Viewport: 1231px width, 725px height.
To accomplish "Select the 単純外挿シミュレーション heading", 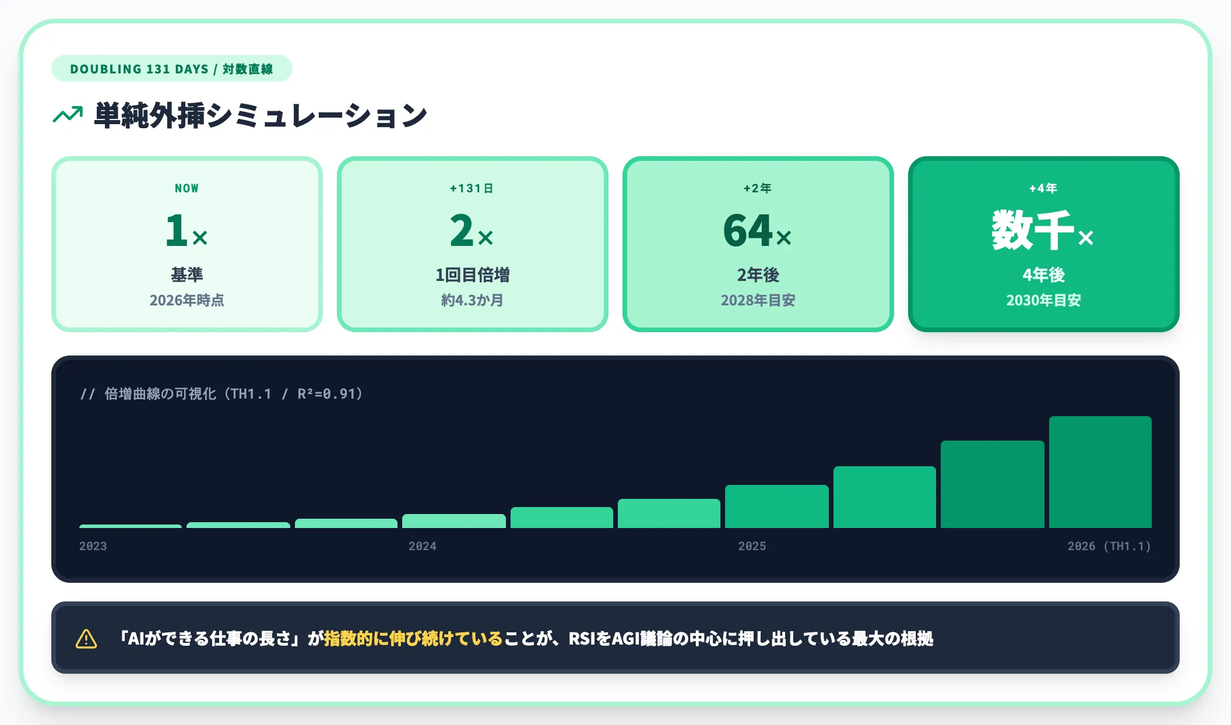I will pos(261,115).
